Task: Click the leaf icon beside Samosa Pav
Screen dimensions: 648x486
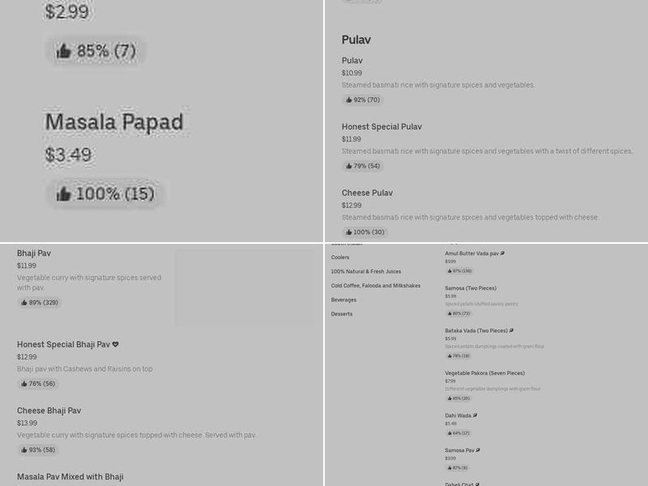Action: (x=478, y=450)
